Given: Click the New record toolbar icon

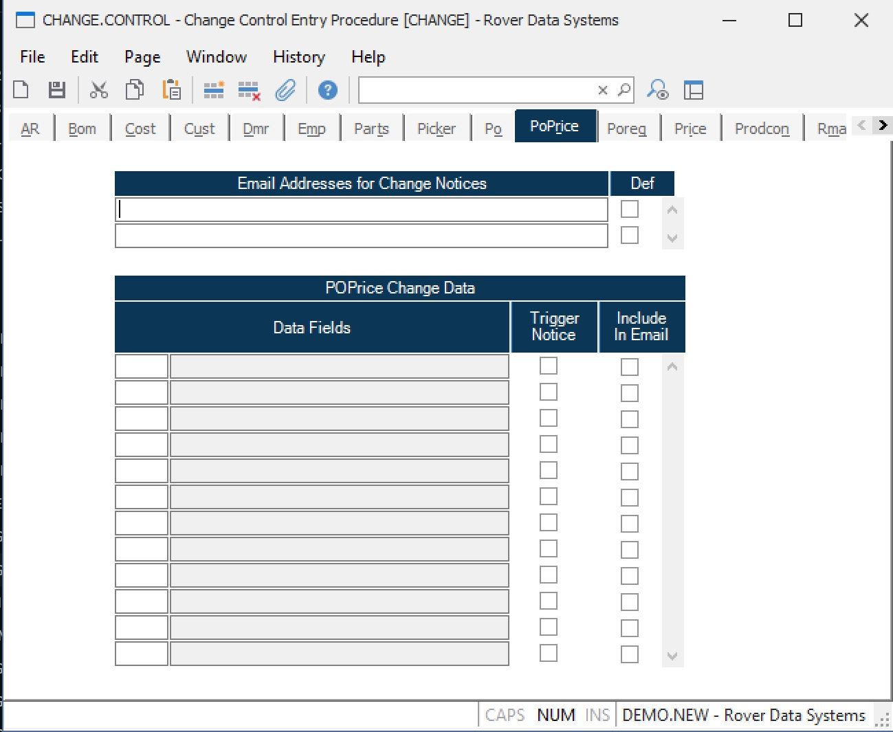Looking at the screenshot, I should tap(21, 90).
